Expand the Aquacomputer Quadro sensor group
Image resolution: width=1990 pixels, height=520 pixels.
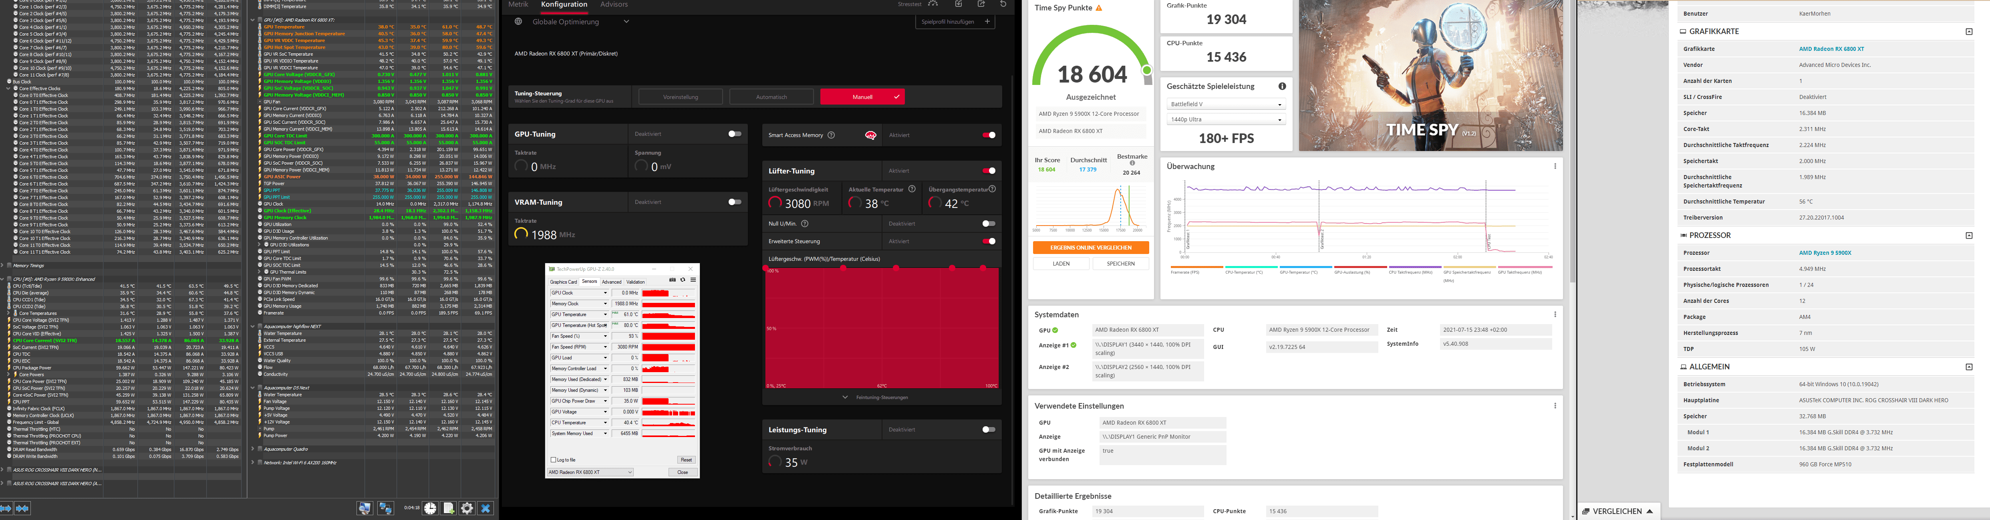(x=253, y=449)
